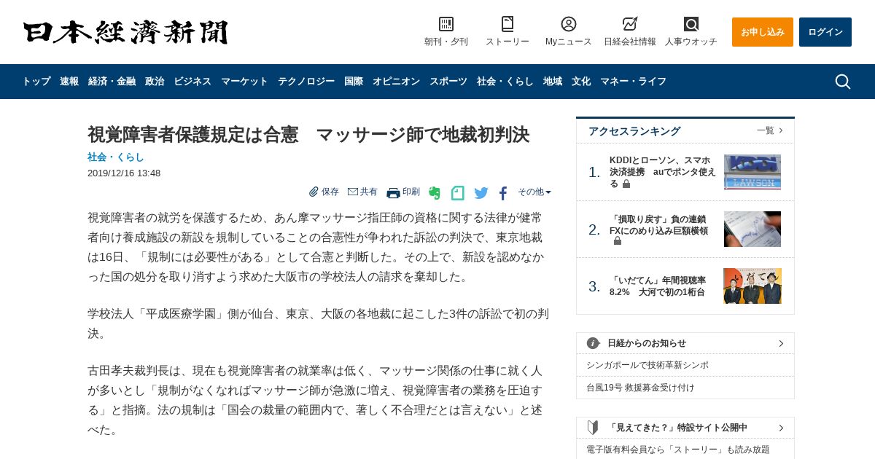Expand 日経からのお知らせ chevron arrow
Viewport: 875px width, 459px height.
(781, 343)
